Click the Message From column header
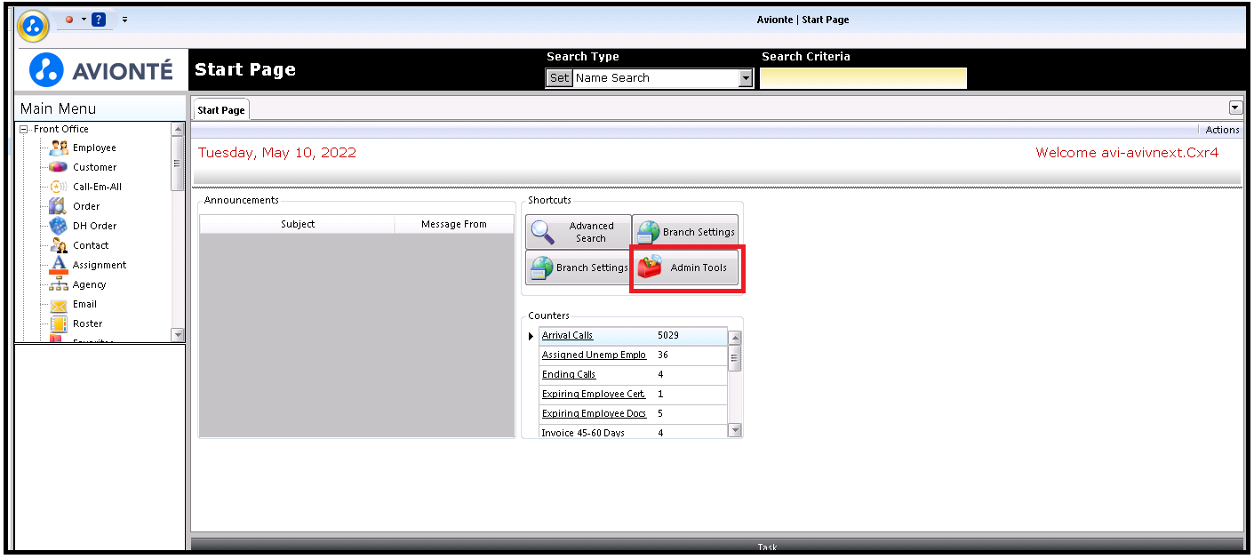 [454, 224]
